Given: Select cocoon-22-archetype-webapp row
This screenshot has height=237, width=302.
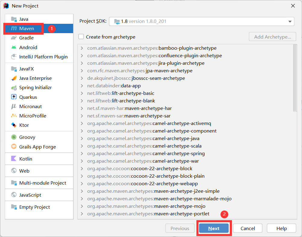Looking at the screenshot, I should tap(186, 184).
